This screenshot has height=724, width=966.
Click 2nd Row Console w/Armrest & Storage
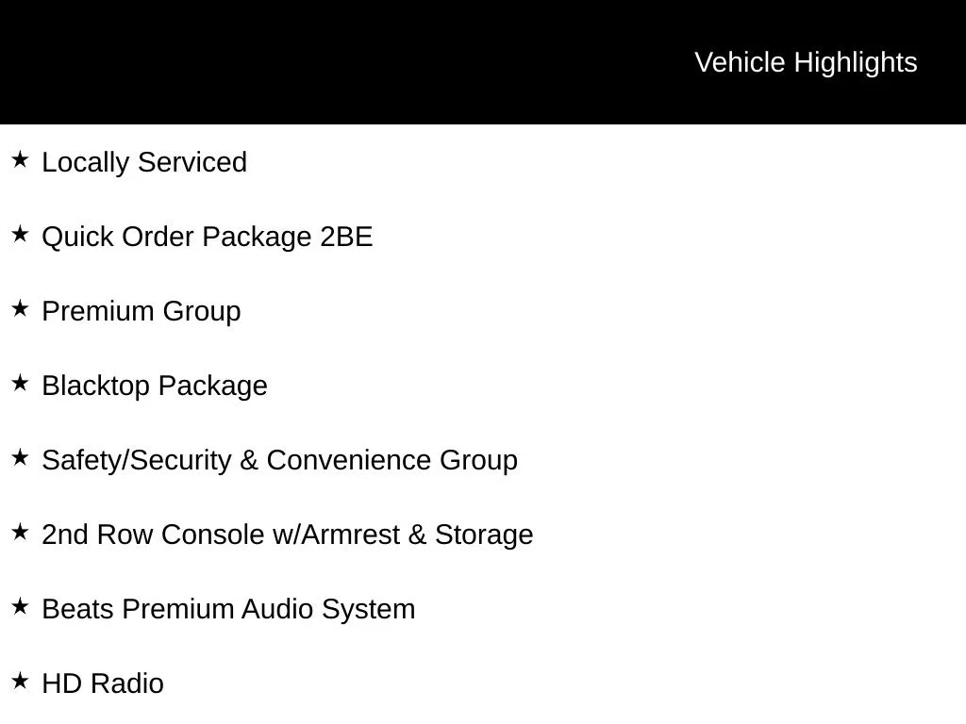[x=288, y=535]
